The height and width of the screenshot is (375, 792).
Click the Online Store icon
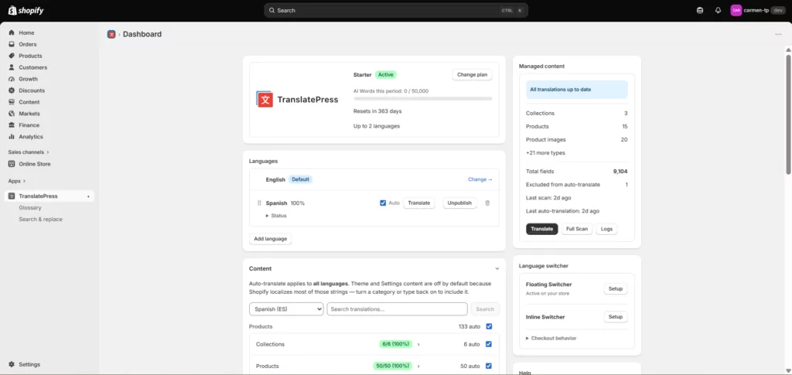tap(12, 164)
